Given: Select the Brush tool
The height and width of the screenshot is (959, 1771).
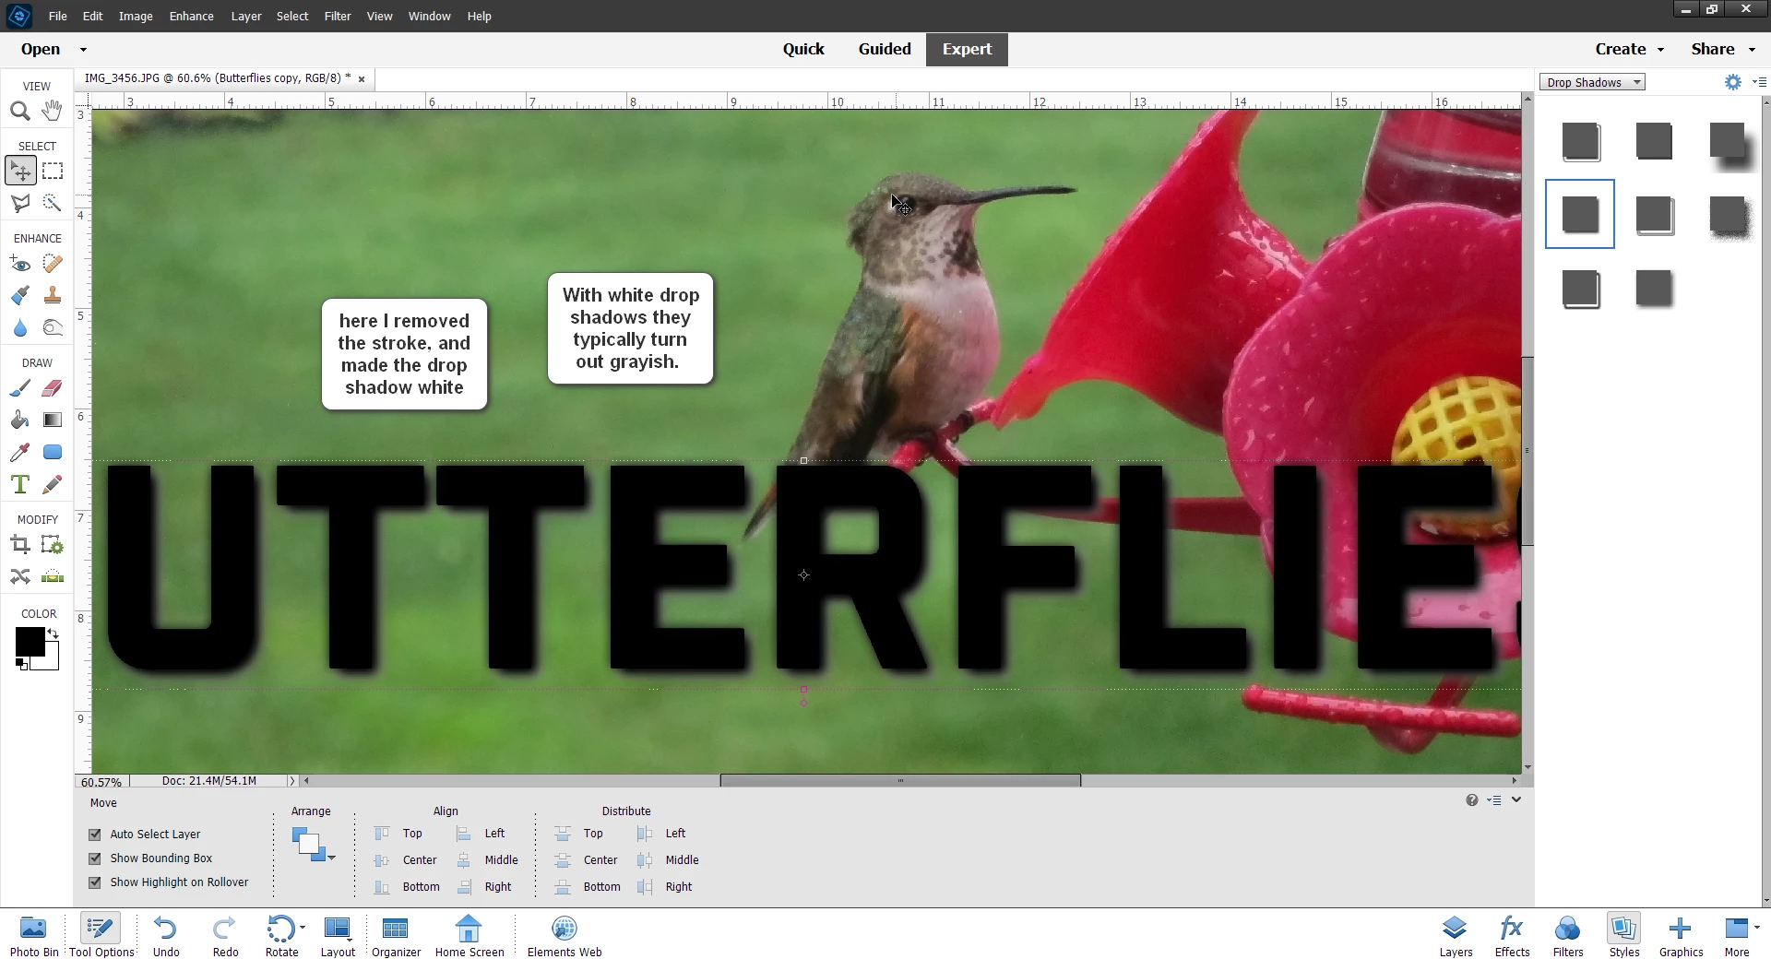Looking at the screenshot, I should point(20,388).
